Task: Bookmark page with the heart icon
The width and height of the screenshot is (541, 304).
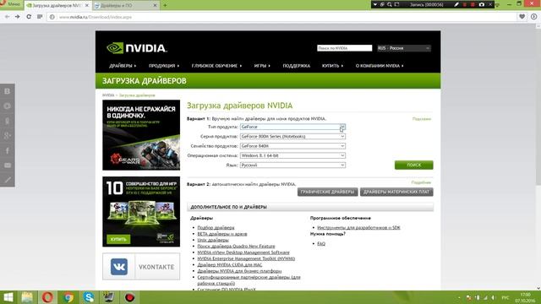Action: coord(522,17)
